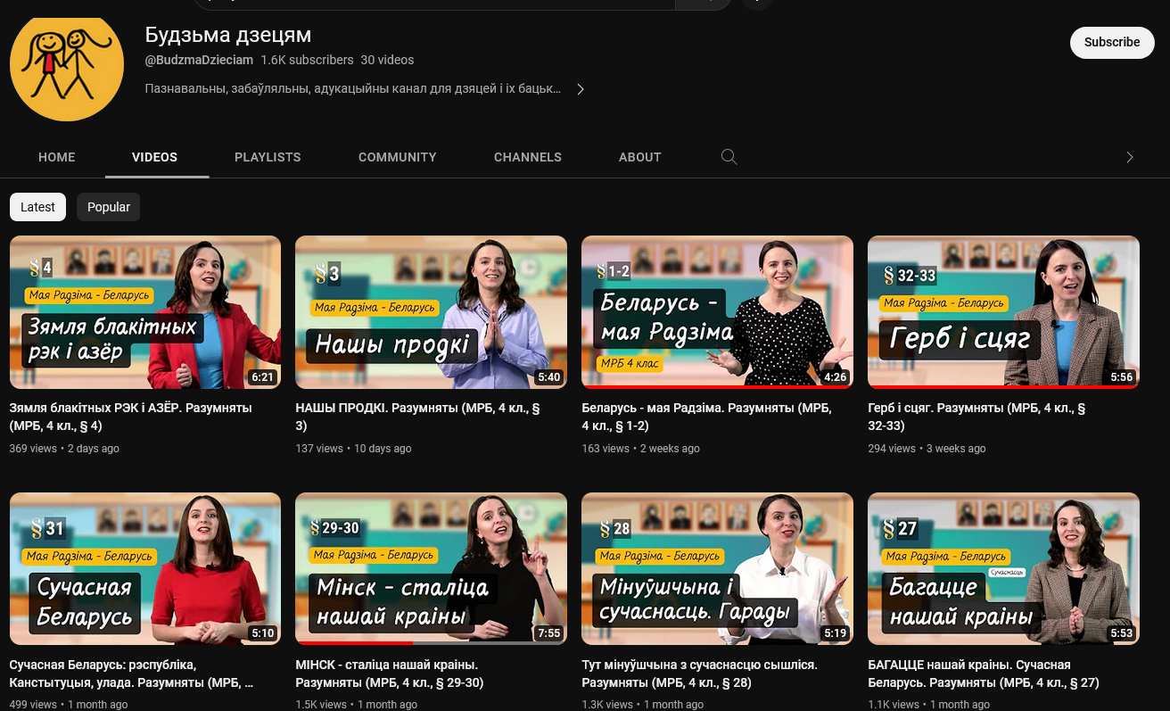The height and width of the screenshot is (711, 1170).
Task: Click the 163 views • 2 weeks ago text
Action: tap(641, 449)
